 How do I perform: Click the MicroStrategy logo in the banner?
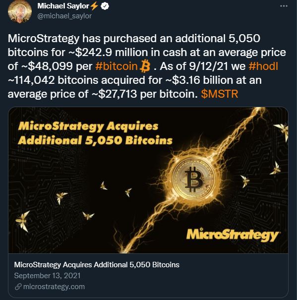[x=233, y=235]
